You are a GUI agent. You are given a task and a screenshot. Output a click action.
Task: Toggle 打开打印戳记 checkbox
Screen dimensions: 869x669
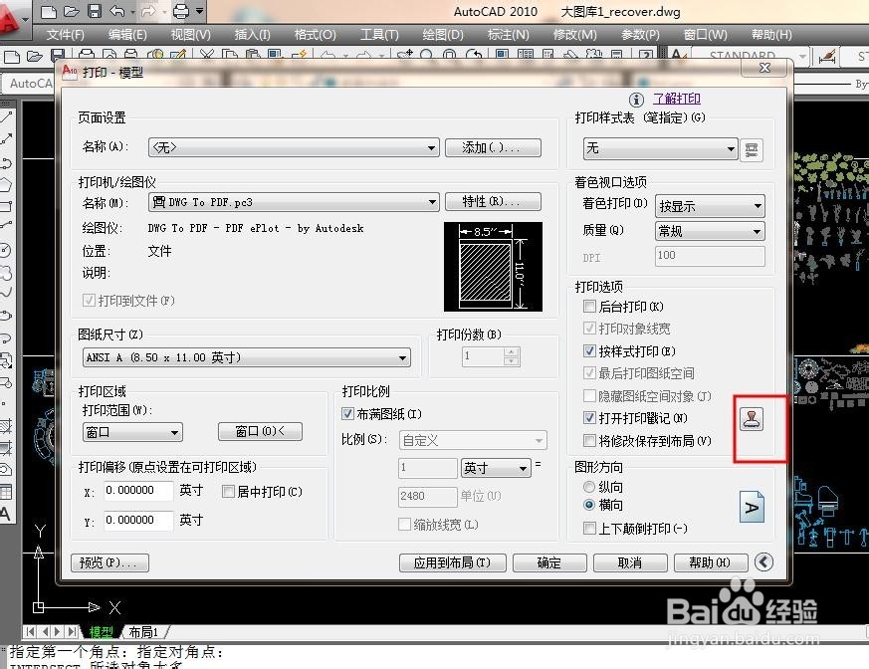pos(589,418)
